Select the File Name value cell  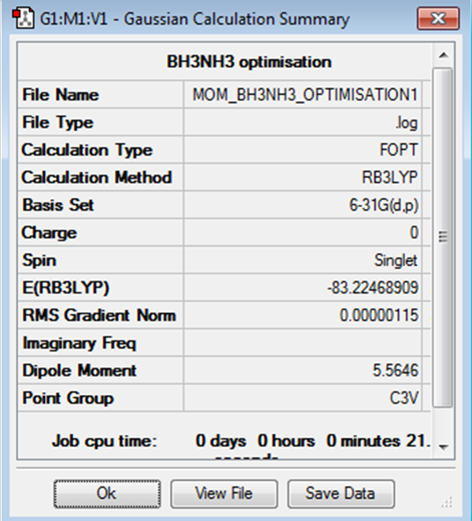302,94
